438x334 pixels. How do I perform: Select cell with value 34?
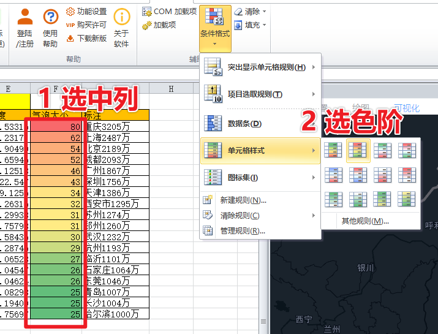tap(56, 192)
